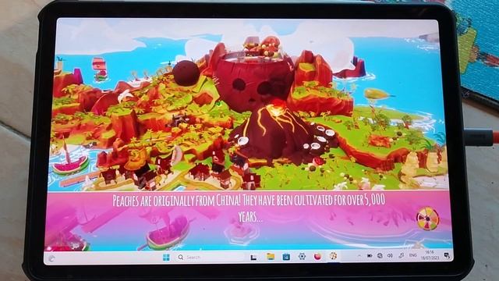Click the fruit wheel icon in the game banner
The width and height of the screenshot is (499, 281).
pyautogui.click(x=427, y=218)
